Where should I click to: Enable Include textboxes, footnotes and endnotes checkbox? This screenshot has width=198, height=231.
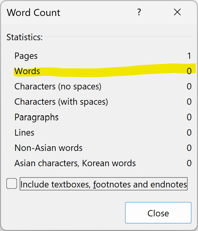(12, 183)
